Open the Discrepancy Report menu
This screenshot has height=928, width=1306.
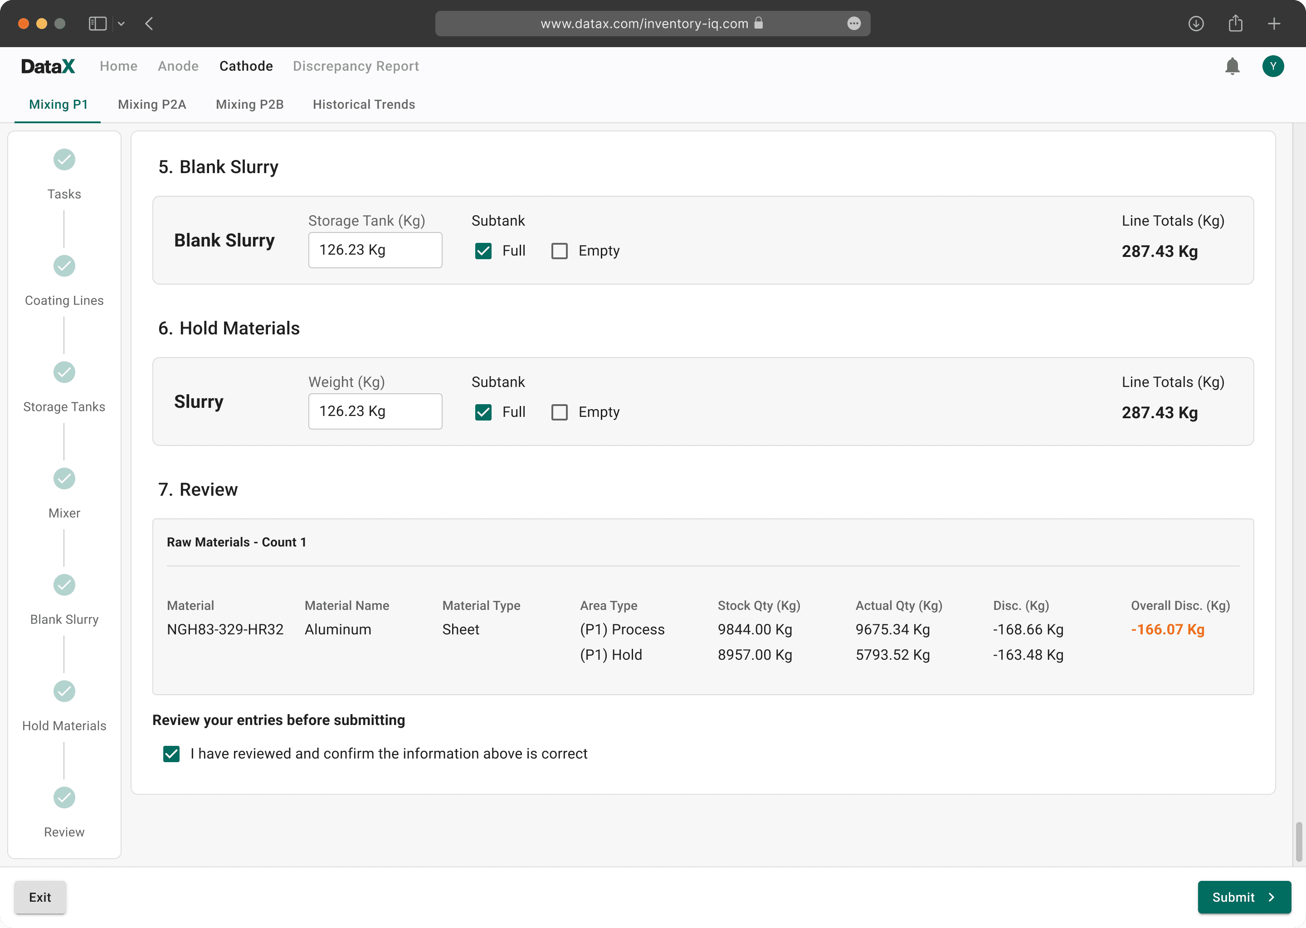[x=356, y=66]
